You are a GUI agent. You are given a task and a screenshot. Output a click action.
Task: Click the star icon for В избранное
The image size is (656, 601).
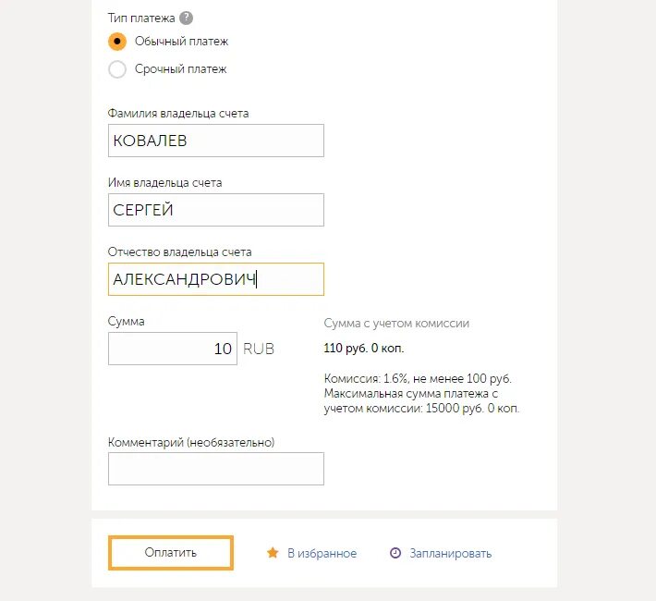point(273,553)
